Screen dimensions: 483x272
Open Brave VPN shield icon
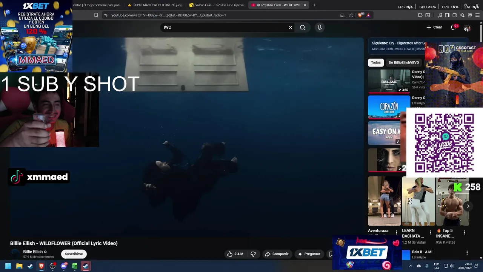click(x=470, y=15)
